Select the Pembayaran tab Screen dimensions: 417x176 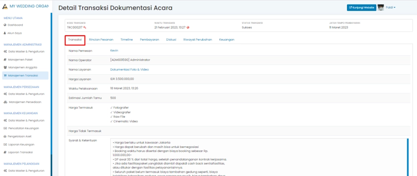tap(149, 40)
